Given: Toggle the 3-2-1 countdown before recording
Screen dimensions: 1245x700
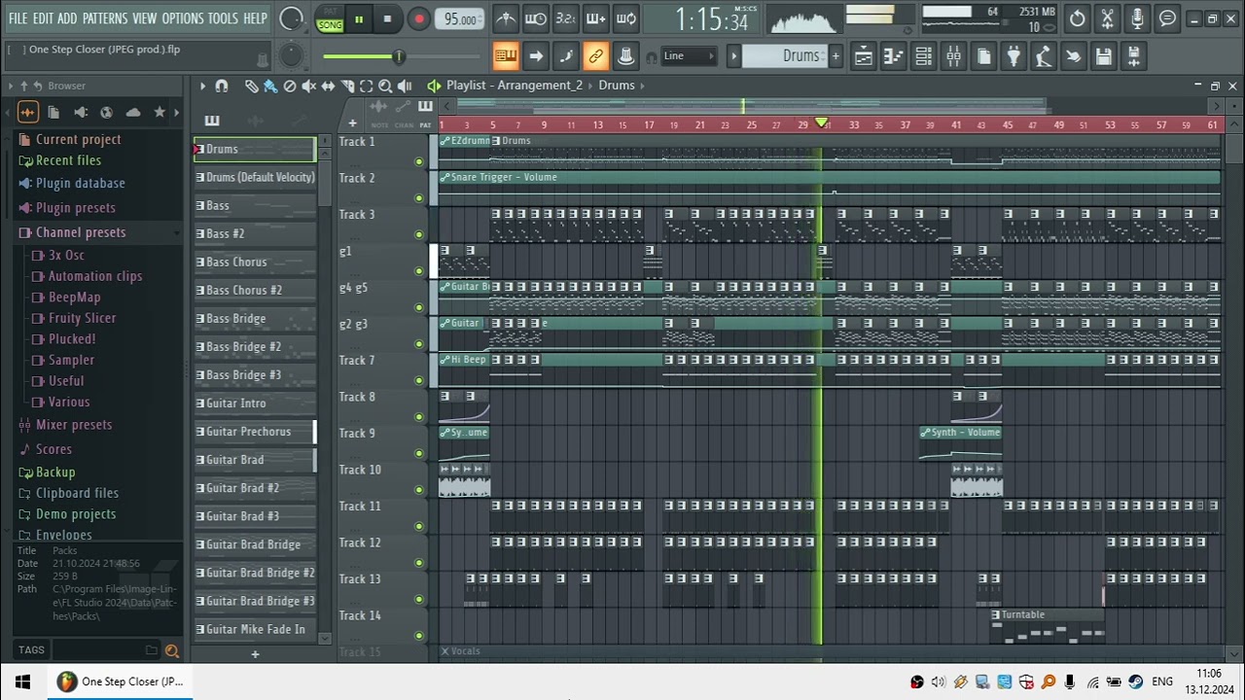Looking at the screenshot, I should tap(565, 18).
